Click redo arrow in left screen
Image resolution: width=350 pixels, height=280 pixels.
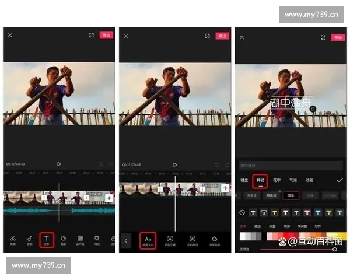click(111, 164)
